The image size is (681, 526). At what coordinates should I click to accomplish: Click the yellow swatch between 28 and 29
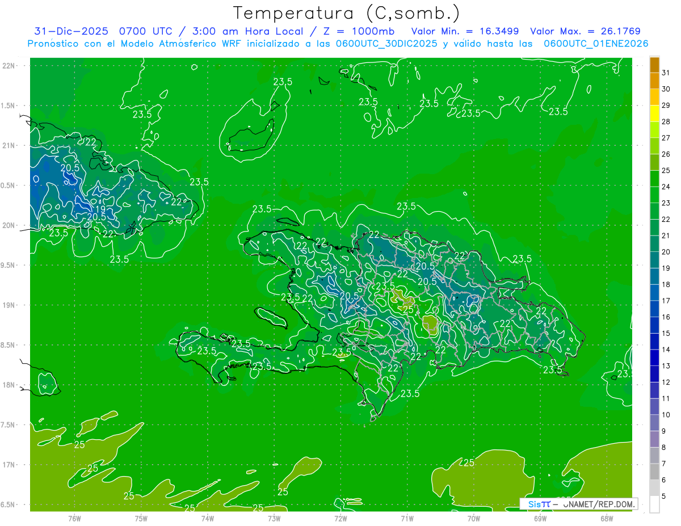[x=654, y=114]
